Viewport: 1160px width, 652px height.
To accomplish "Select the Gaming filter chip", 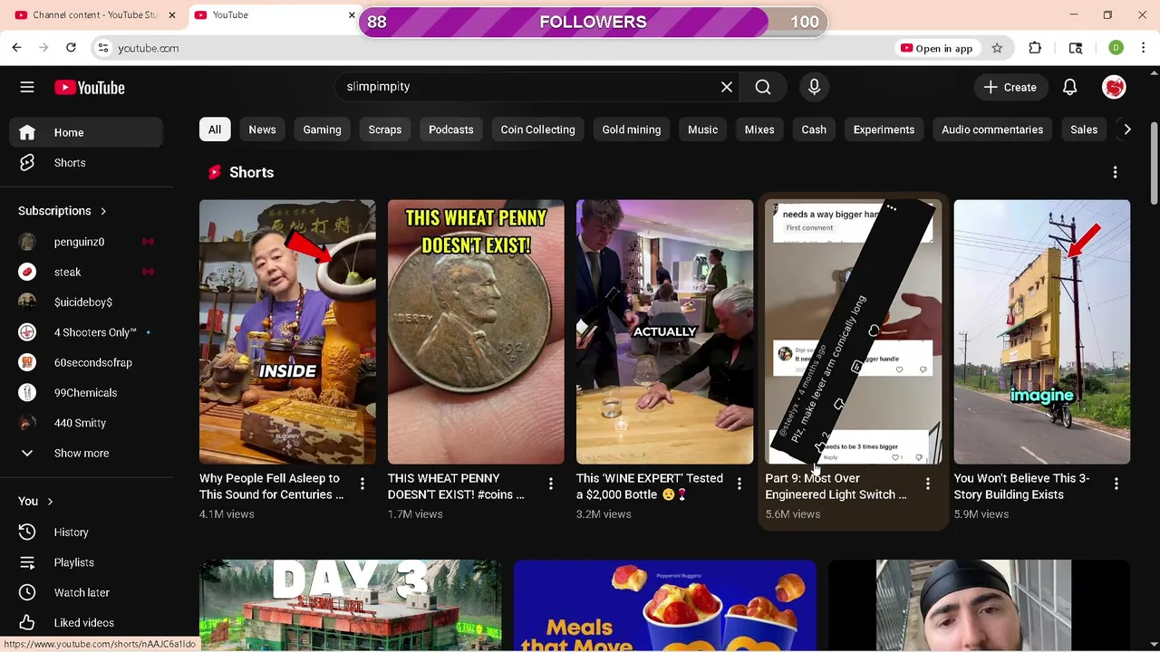I will (x=322, y=129).
